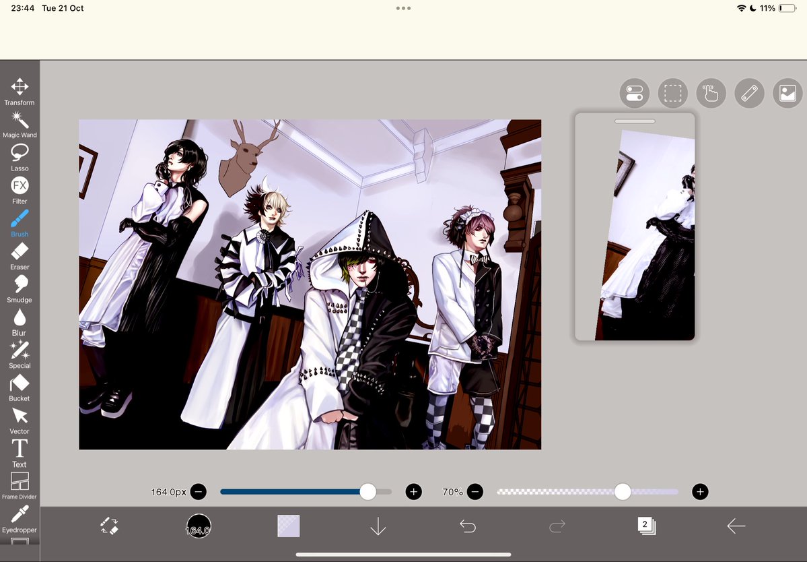Image resolution: width=807 pixels, height=562 pixels.
Task: Open the material image icon
Action: (x=788, y=93)
